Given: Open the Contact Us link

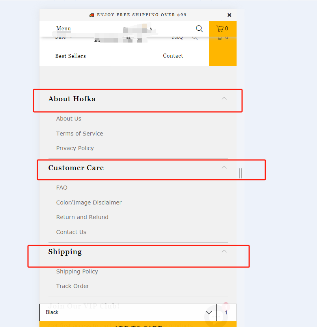Looking at the screenshot, I should [71, 232].
